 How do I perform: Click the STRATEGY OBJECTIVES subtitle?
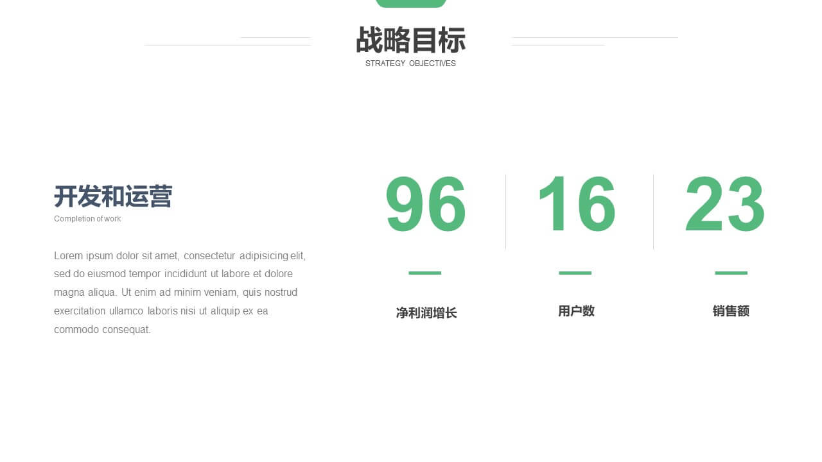[410, 64]
